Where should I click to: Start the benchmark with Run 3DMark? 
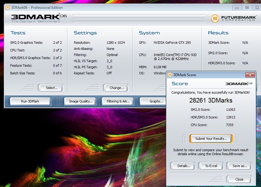coord(30,101)
